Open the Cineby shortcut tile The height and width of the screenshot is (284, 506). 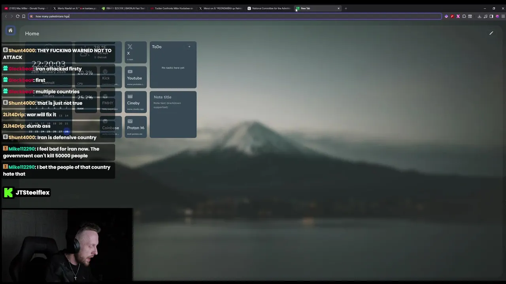[x=136, y=102]
